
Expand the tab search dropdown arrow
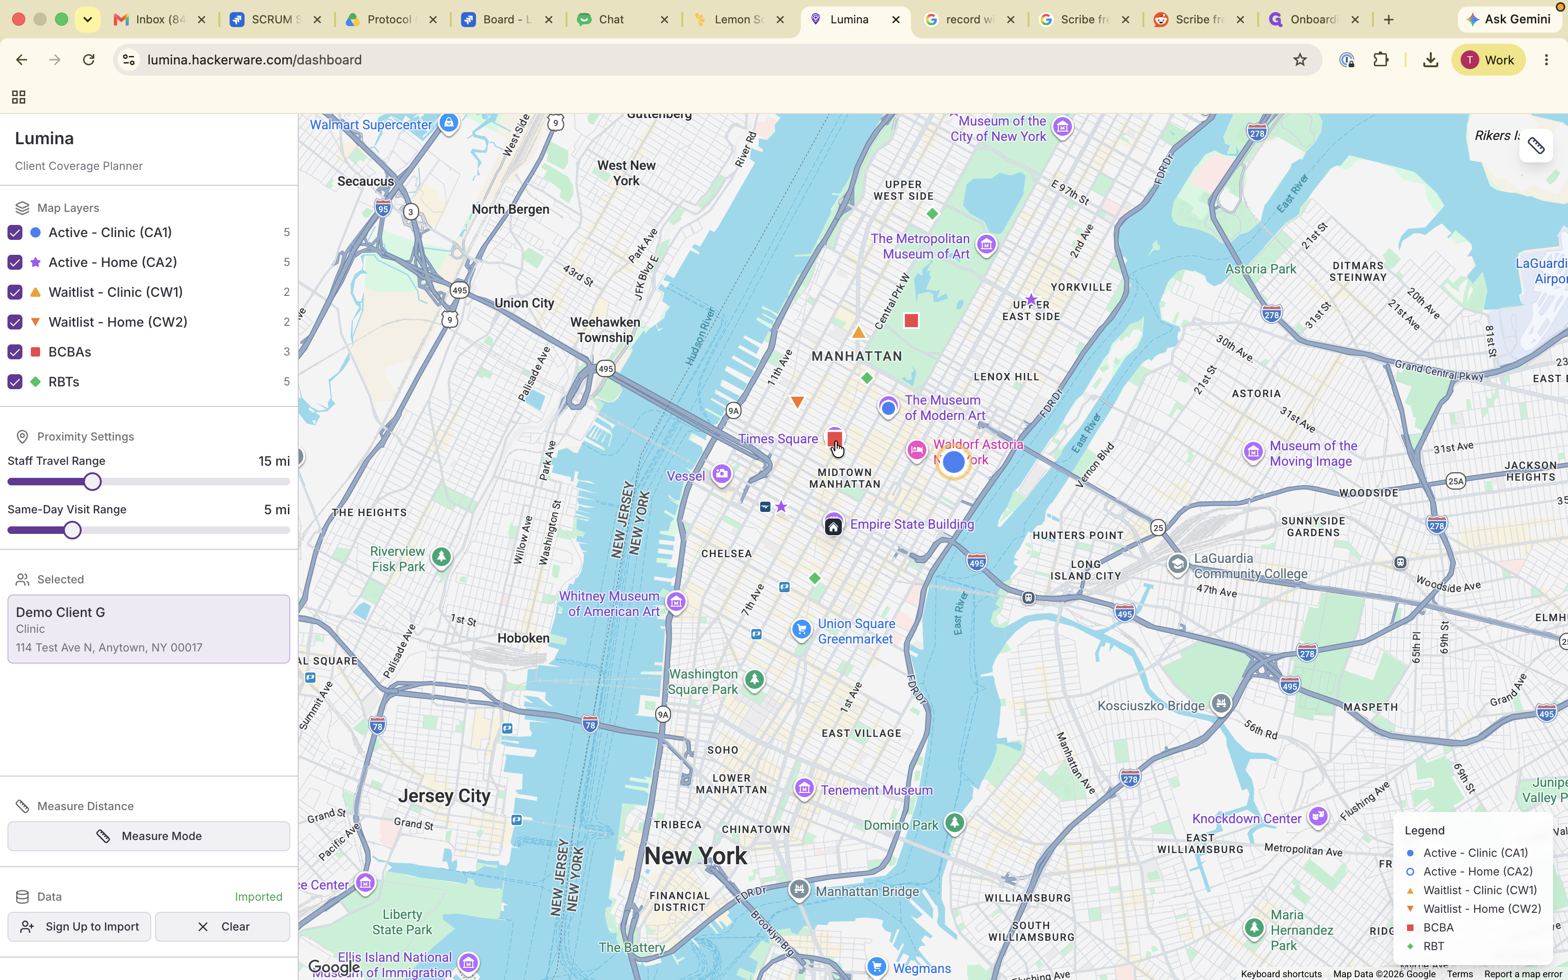(87, 20)
